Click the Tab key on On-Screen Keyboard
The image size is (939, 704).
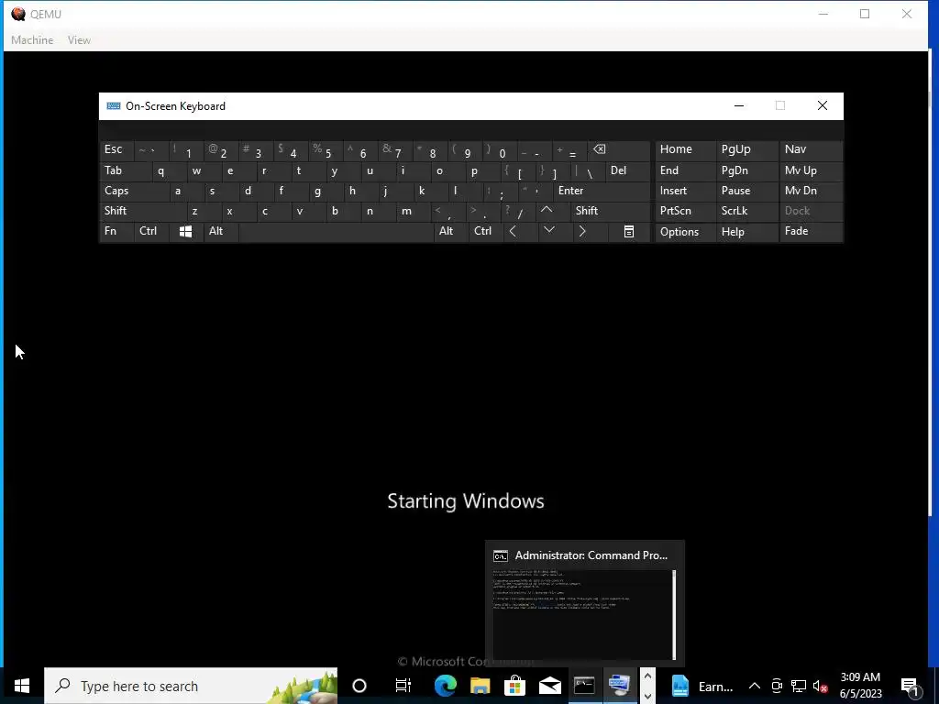126,171
